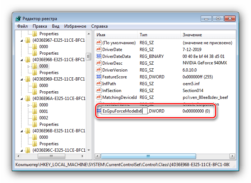Image resolution: width=251 pixels, height=183 pixels.
Task: Select Properties under {4D36E96A key
Action: [49, 124]
